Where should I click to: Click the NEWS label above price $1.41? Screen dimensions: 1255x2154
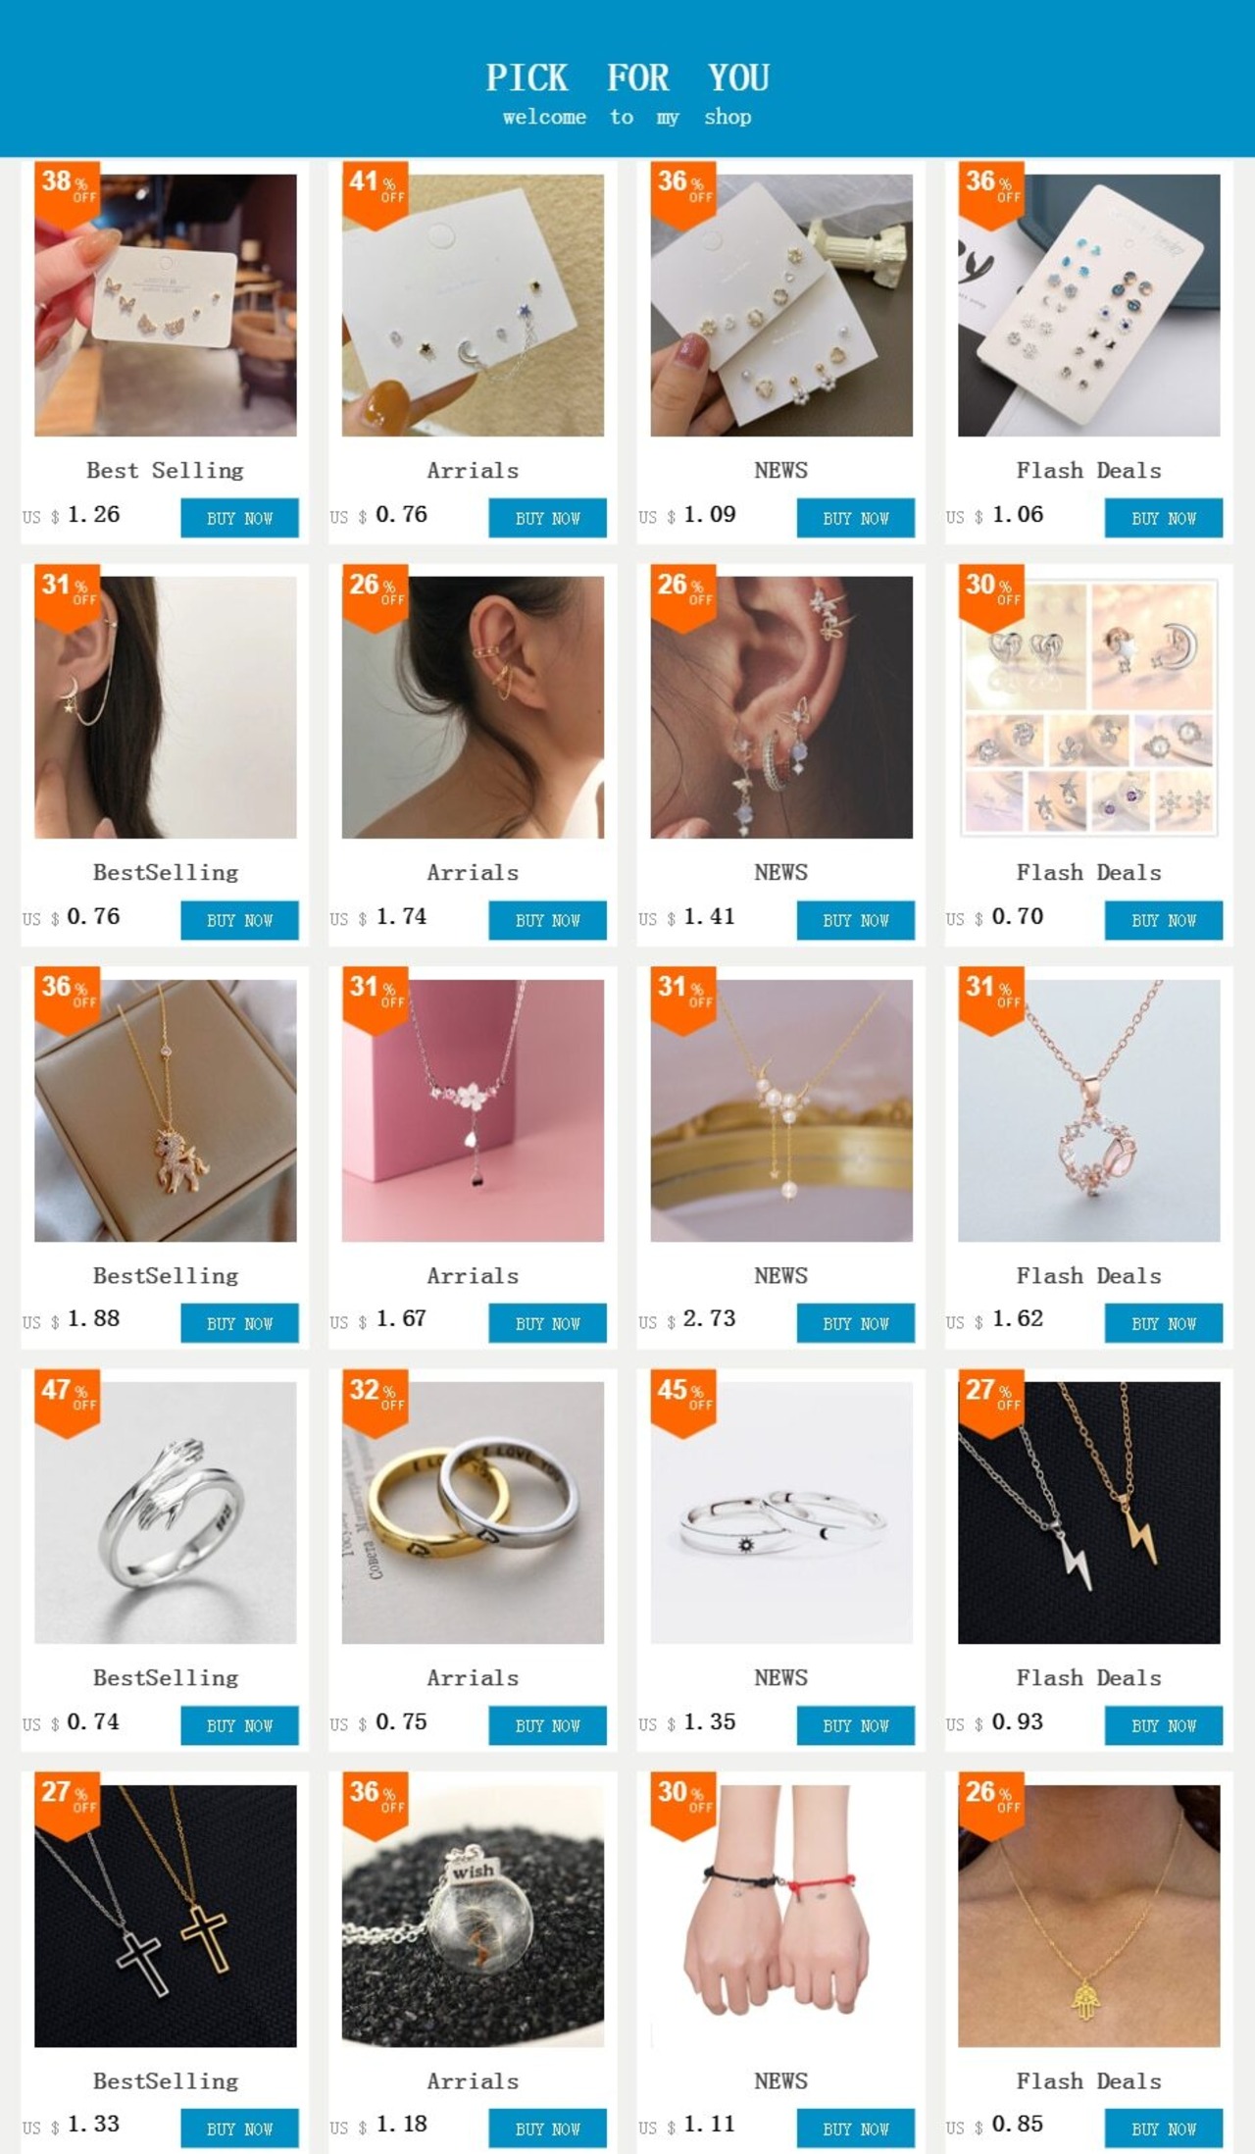click(x=781, y=873)
